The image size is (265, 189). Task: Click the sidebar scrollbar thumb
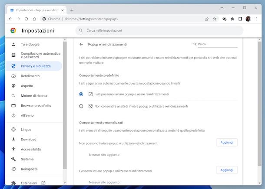(65, 105)
